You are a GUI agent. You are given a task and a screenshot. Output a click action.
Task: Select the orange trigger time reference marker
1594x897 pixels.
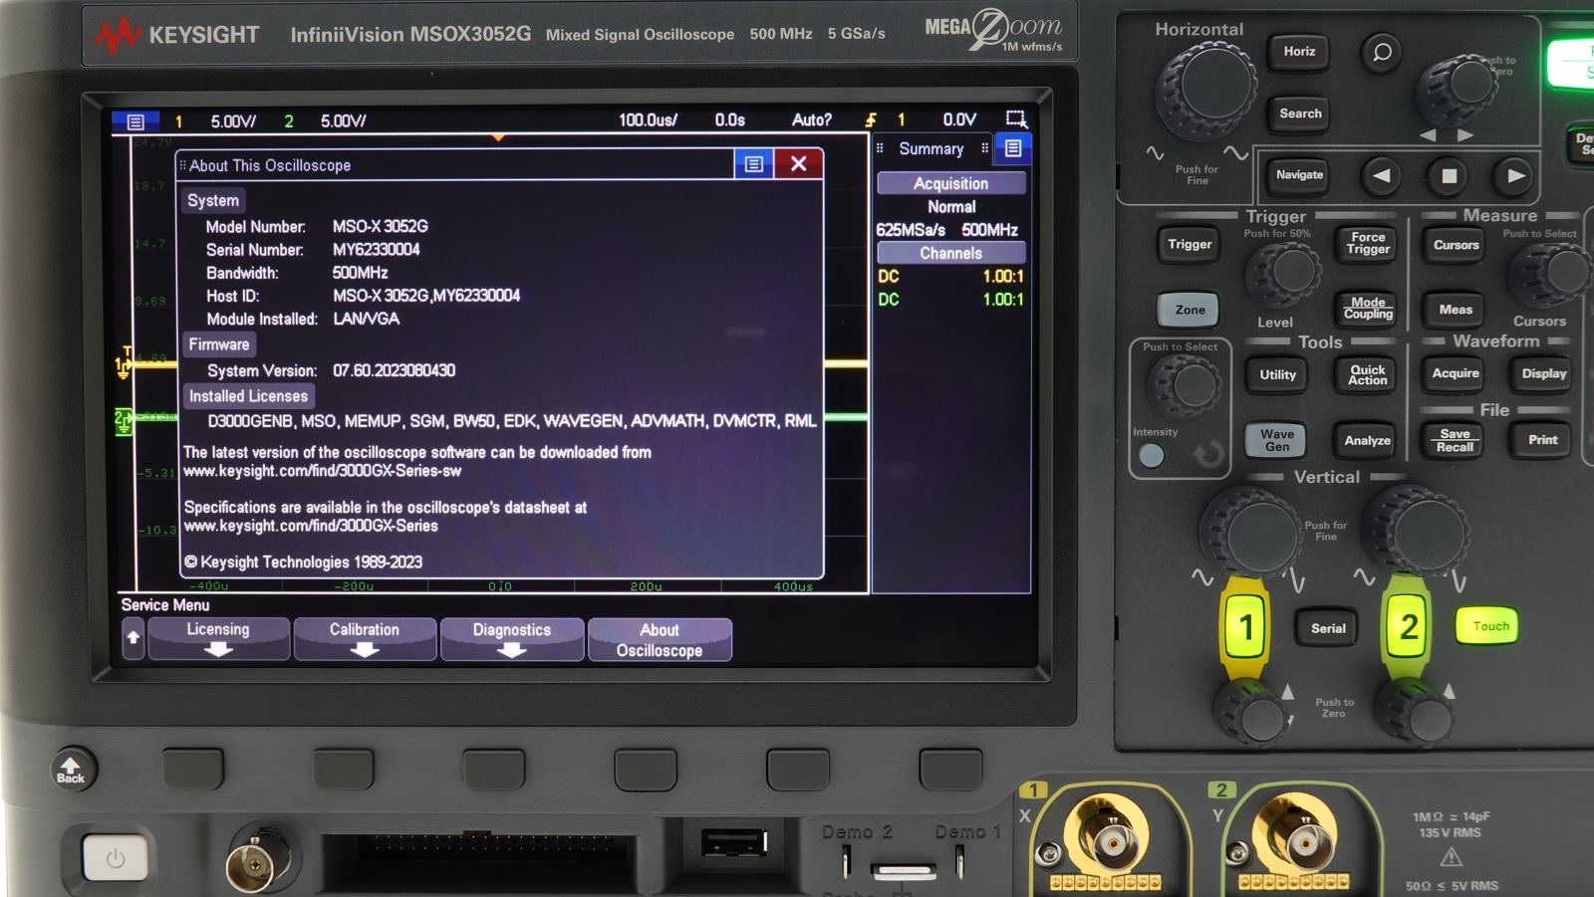coord(498,137)
